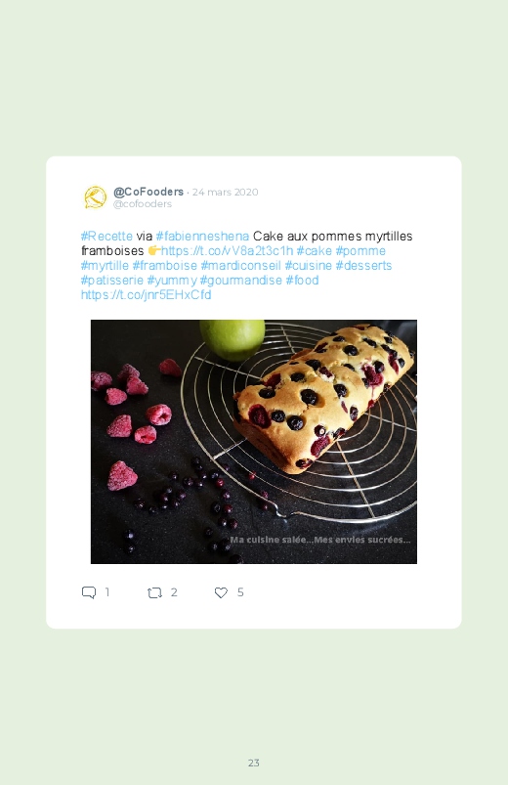
Task: Click the 24 mars 2020 date
Action: click(x=226, y=193)
